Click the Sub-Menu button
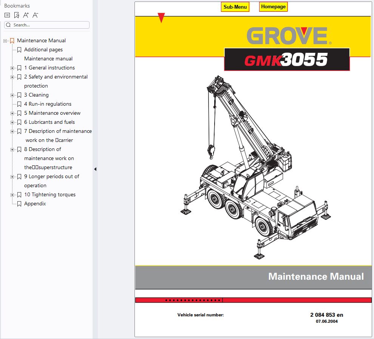The height and width of the screenshot is (339, 374). [x=235, y=7]
